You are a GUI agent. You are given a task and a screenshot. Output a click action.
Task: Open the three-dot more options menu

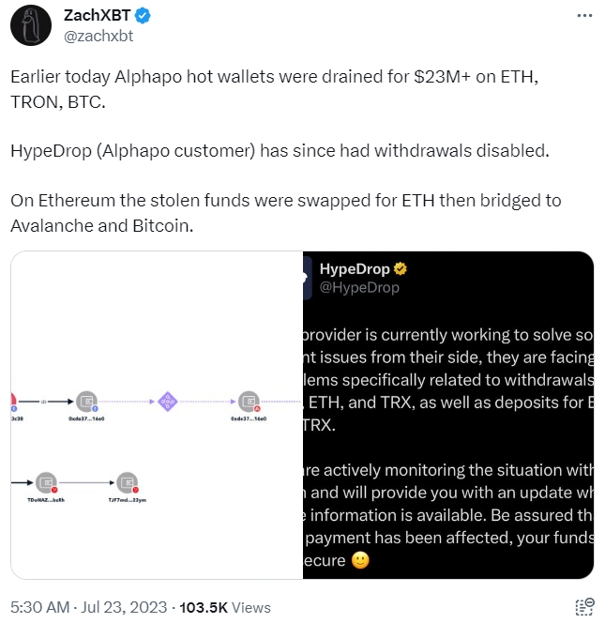pos(584,16)
